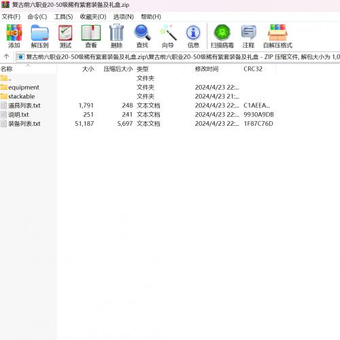Select the equipment folder
The image size is (340, 340).
click(24, 87)
